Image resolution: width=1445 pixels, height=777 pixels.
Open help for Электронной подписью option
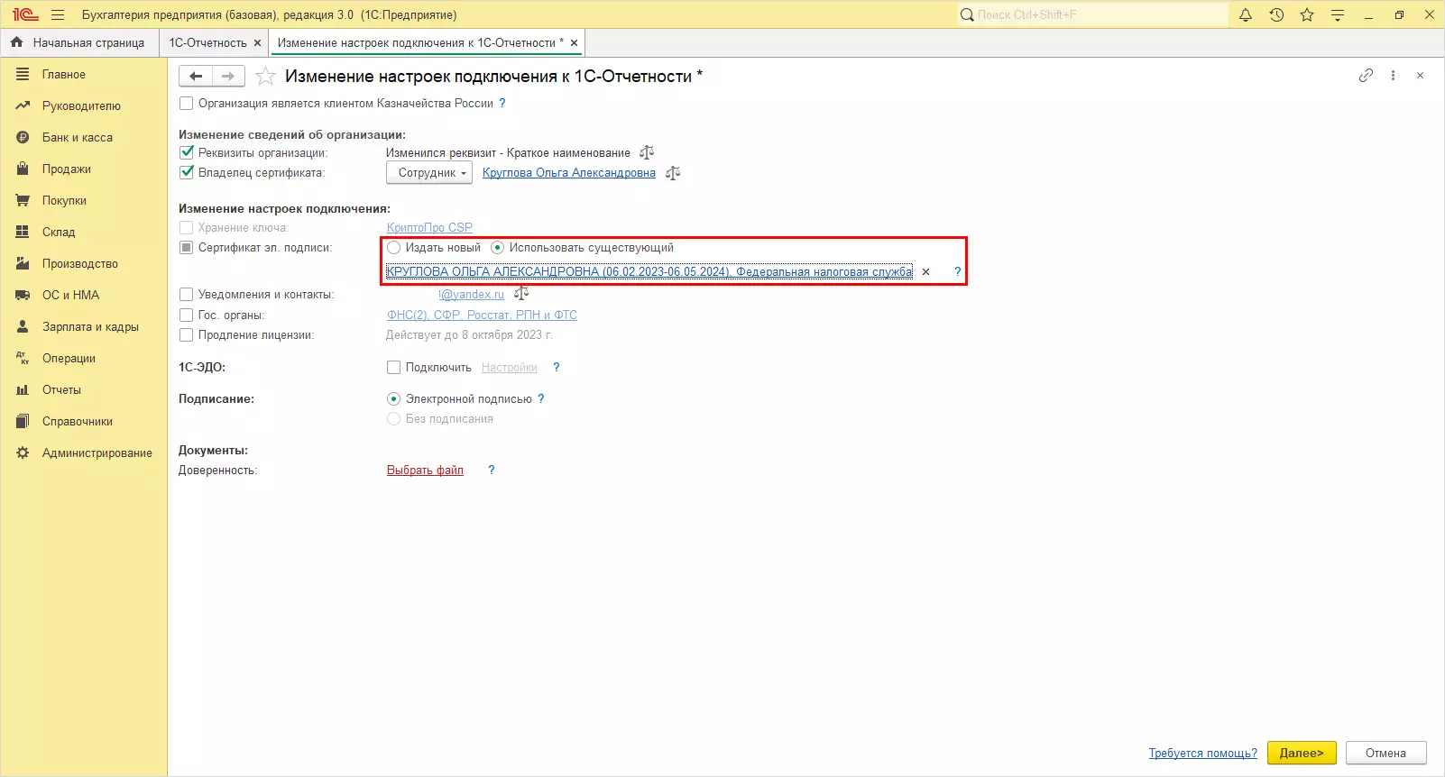coord(541,398)
